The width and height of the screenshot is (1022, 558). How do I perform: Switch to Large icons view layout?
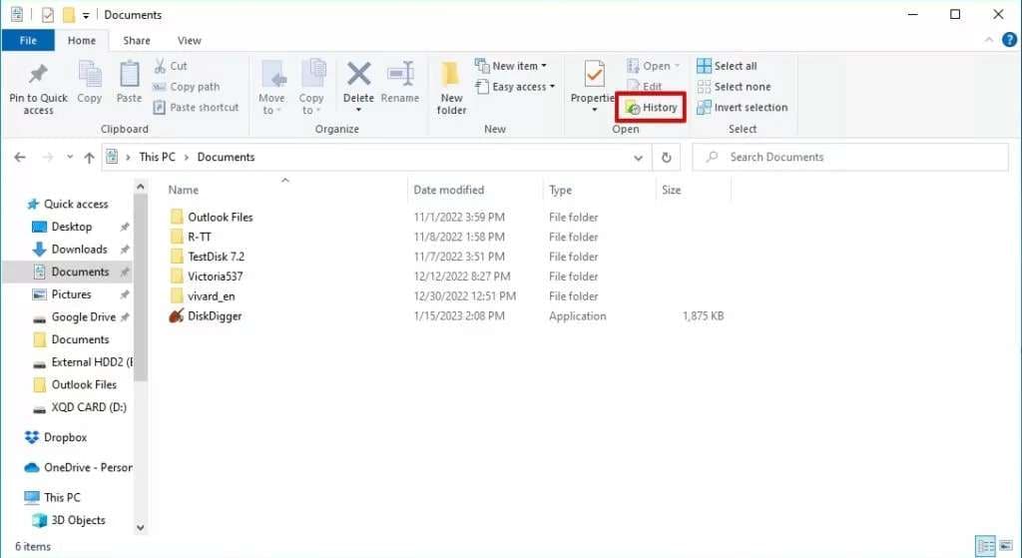tap(1006, 546)
